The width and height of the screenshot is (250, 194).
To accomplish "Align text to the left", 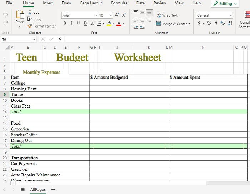I will (x=135, y=20).
